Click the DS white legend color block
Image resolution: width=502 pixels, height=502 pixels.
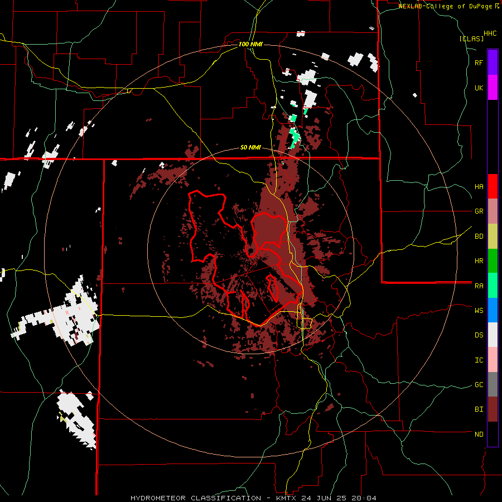[x=493, y=335]
